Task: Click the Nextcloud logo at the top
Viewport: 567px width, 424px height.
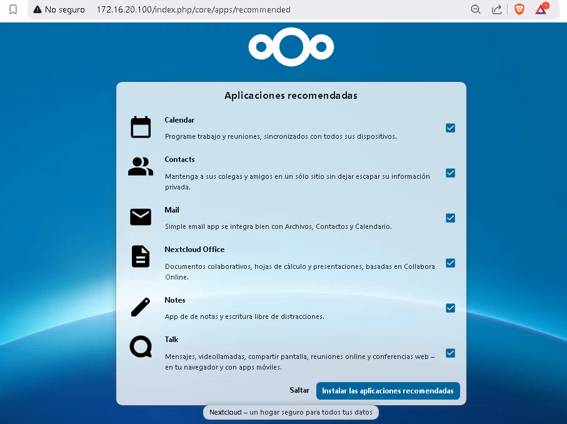Action: [x=291, y=47]
